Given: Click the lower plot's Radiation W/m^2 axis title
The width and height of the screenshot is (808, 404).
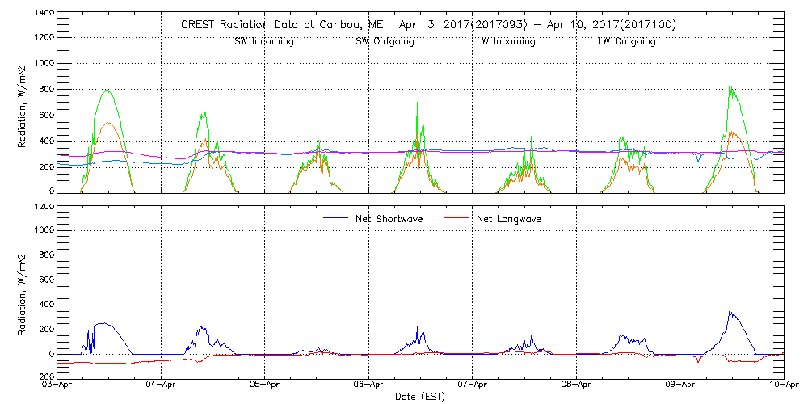Looking at the screenshot, I should [x=23, y=292].
